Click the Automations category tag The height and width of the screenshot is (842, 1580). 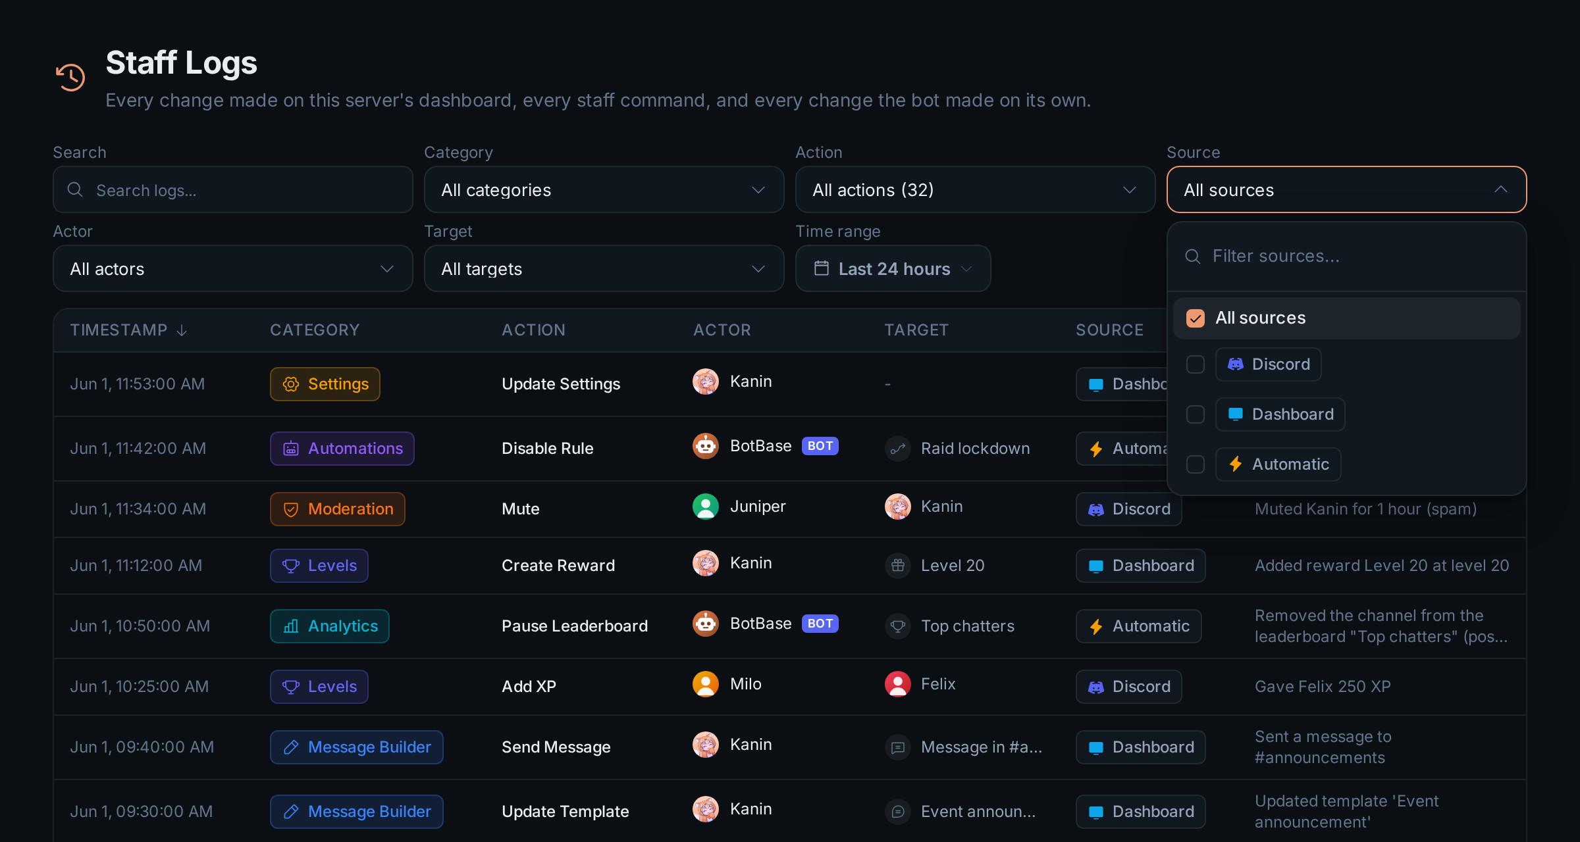pos(342,449)
